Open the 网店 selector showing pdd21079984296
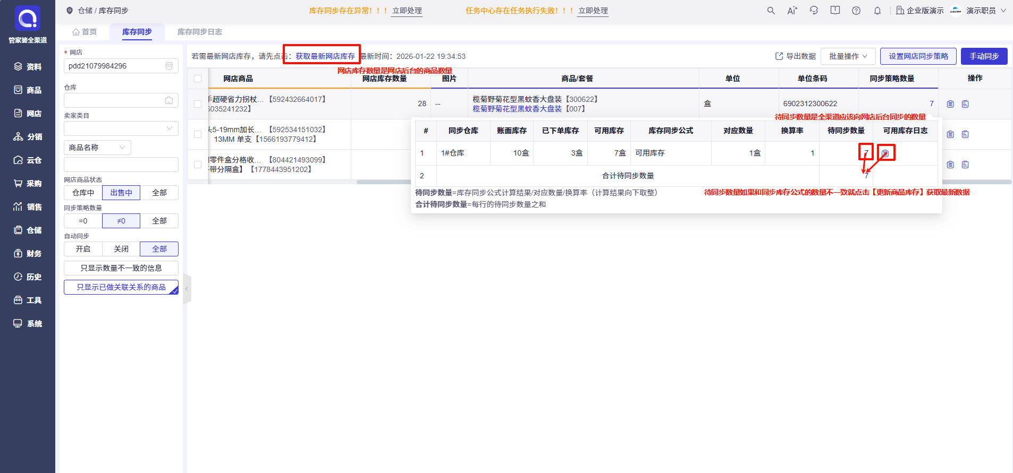This screenshot has width=1013, height=473. tap(121, 66)
